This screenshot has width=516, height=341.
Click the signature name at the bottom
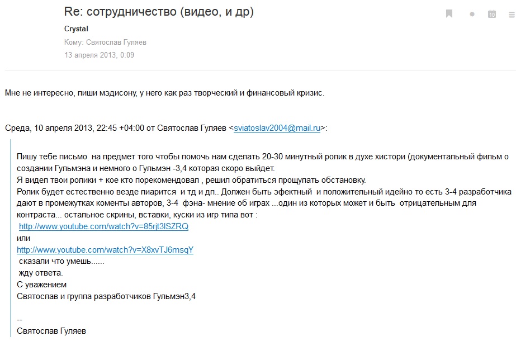tap(52, 331)
